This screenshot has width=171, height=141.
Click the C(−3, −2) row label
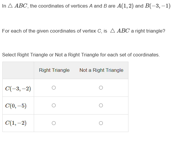click(x=18, y=89)
